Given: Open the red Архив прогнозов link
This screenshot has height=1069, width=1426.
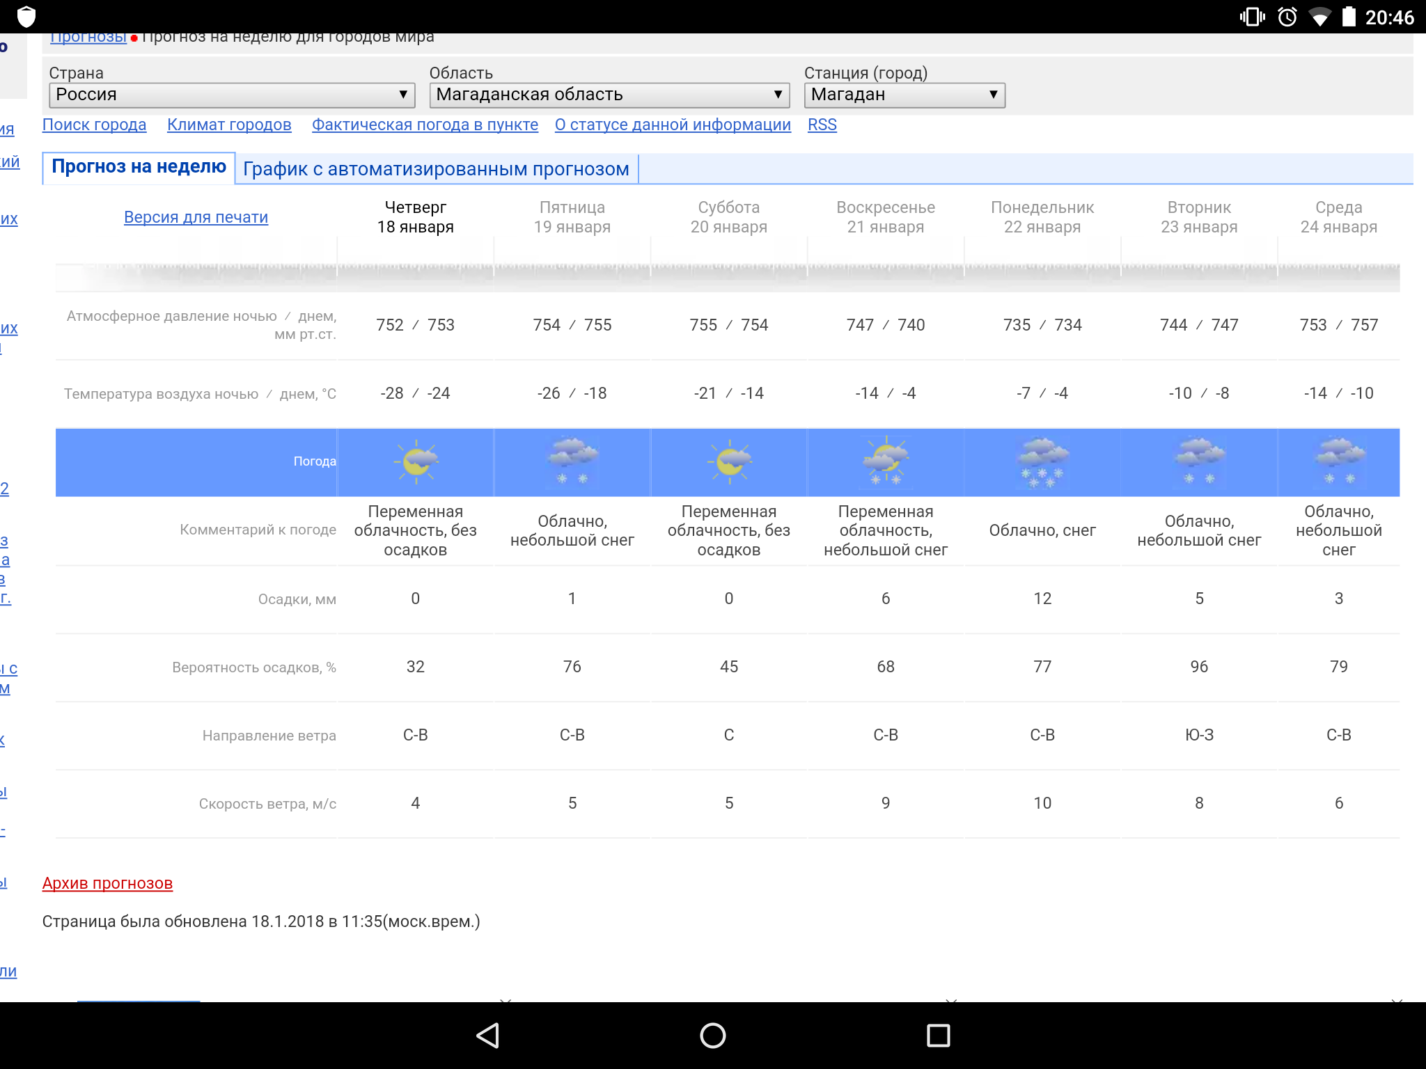Looking at the screenshot, I should point(107,883).
